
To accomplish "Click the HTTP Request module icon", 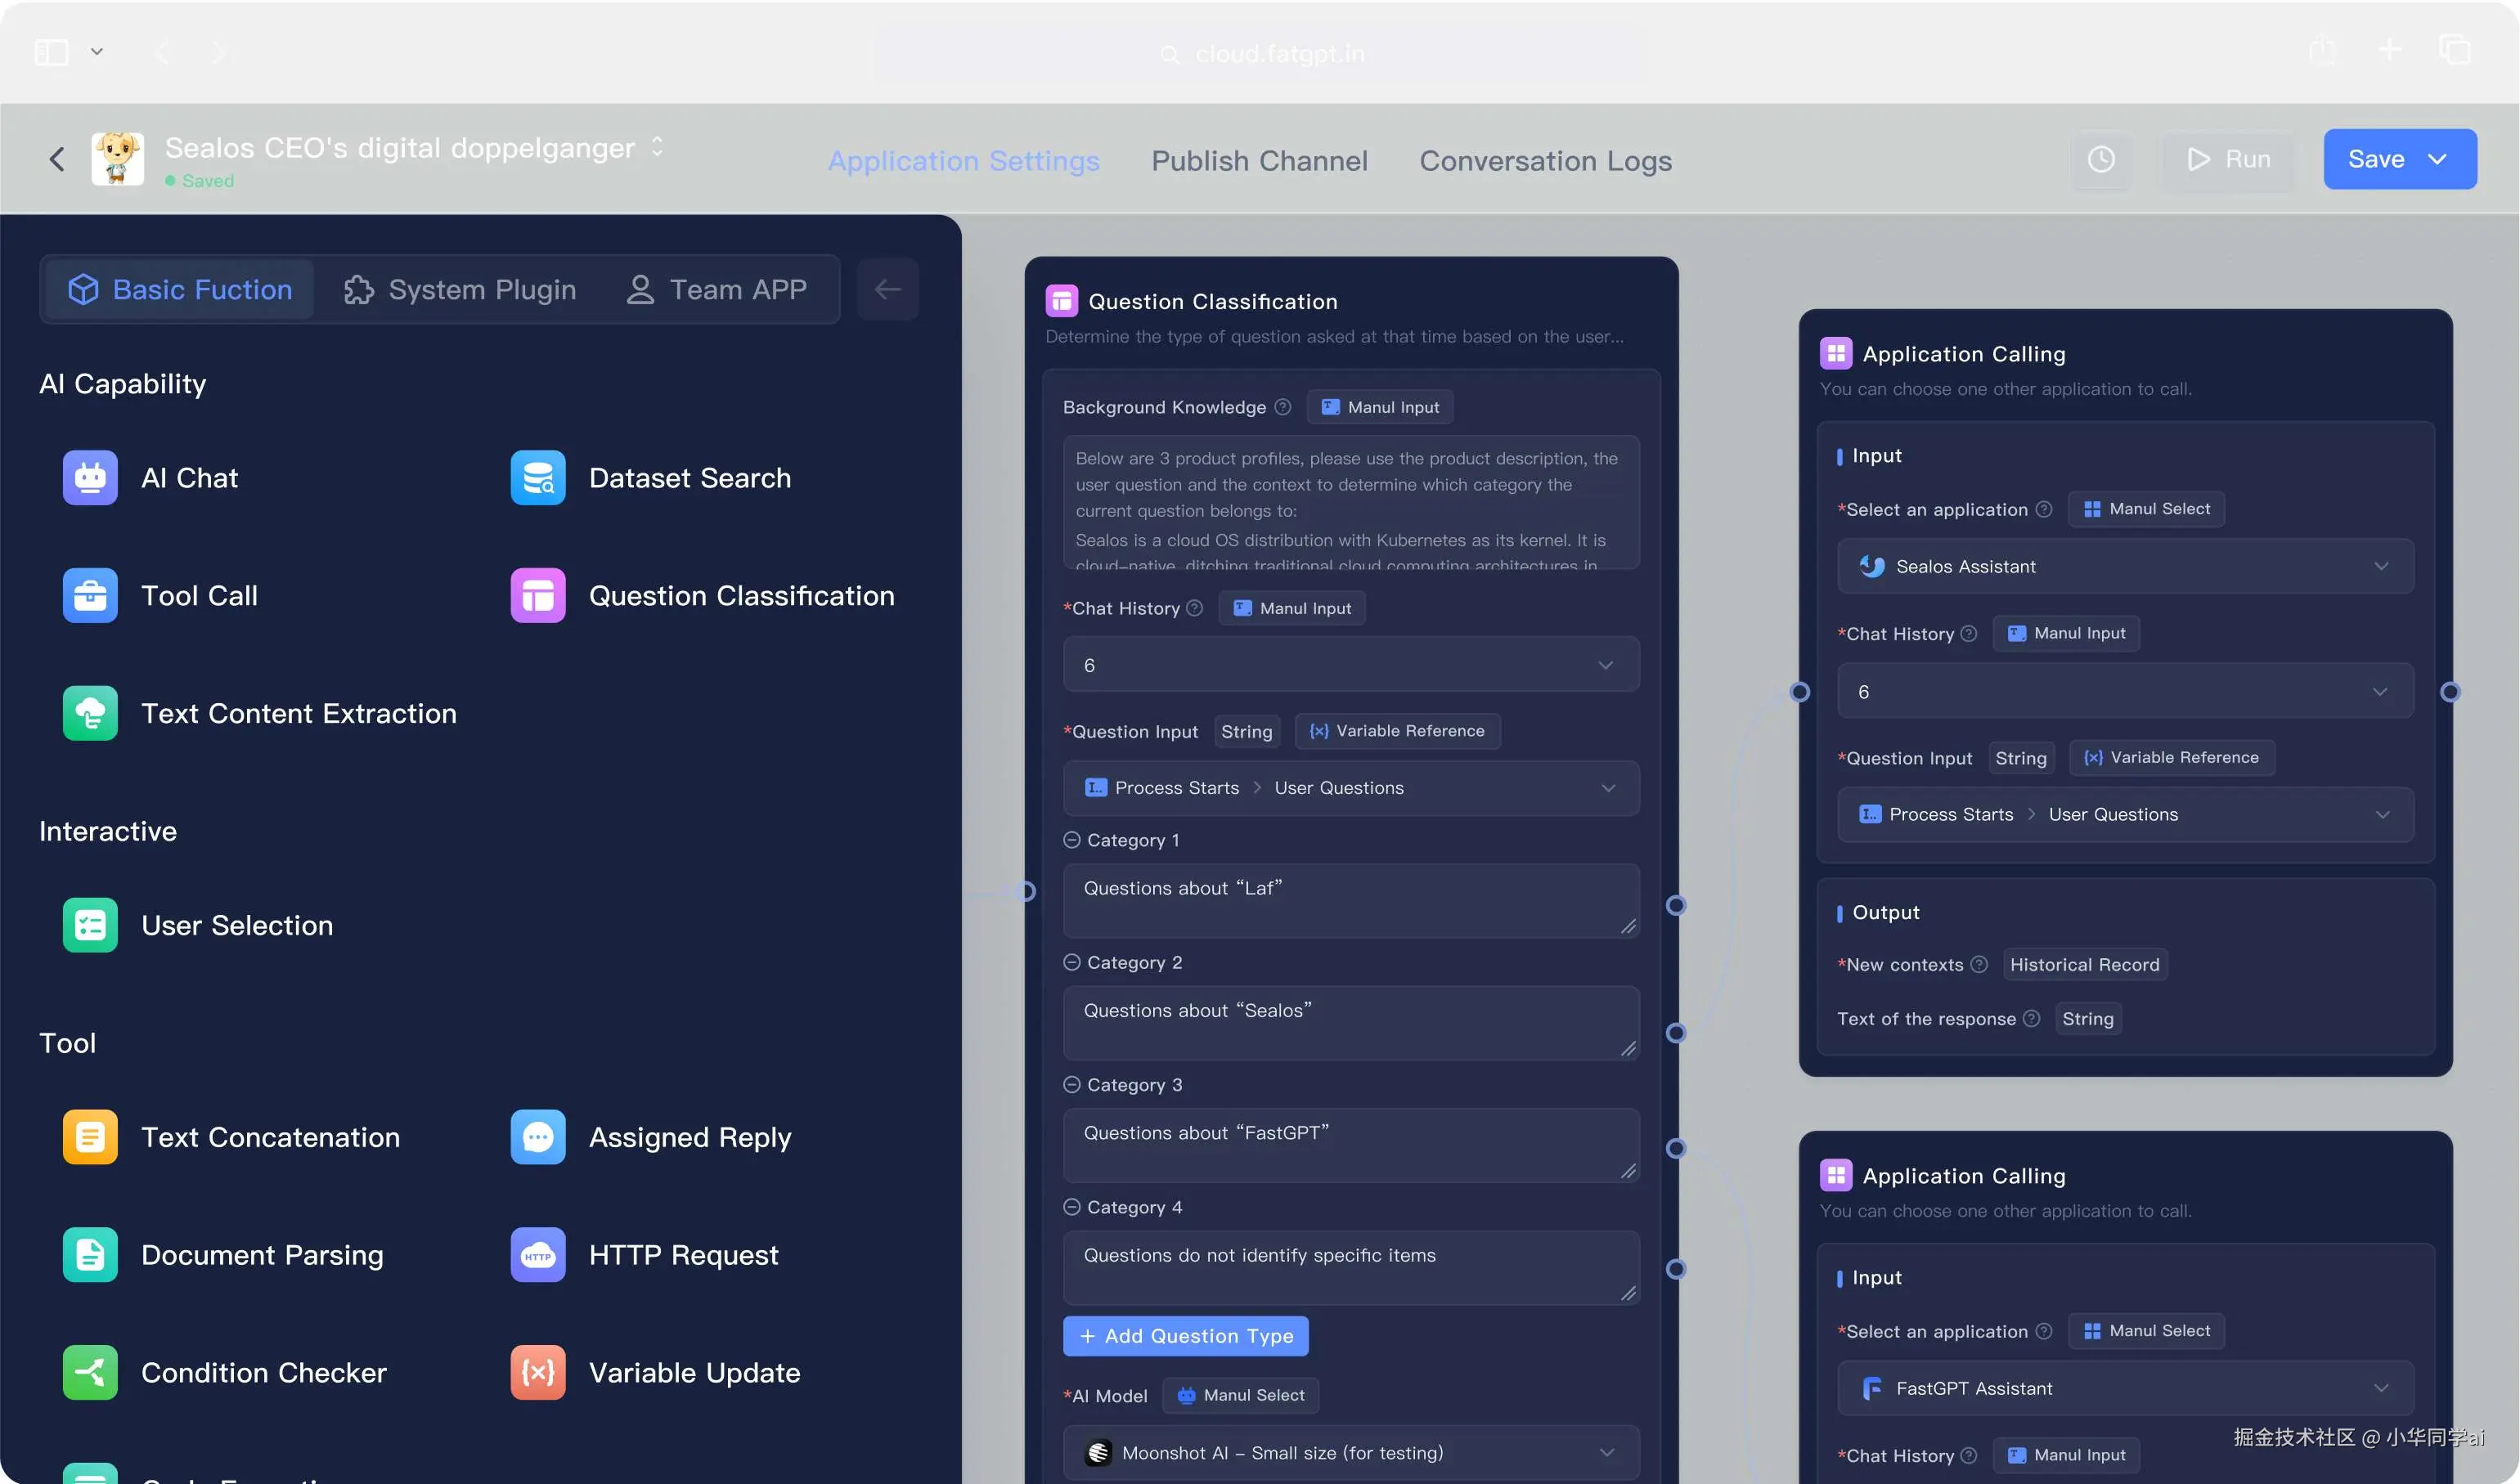I will (537, 1255).
